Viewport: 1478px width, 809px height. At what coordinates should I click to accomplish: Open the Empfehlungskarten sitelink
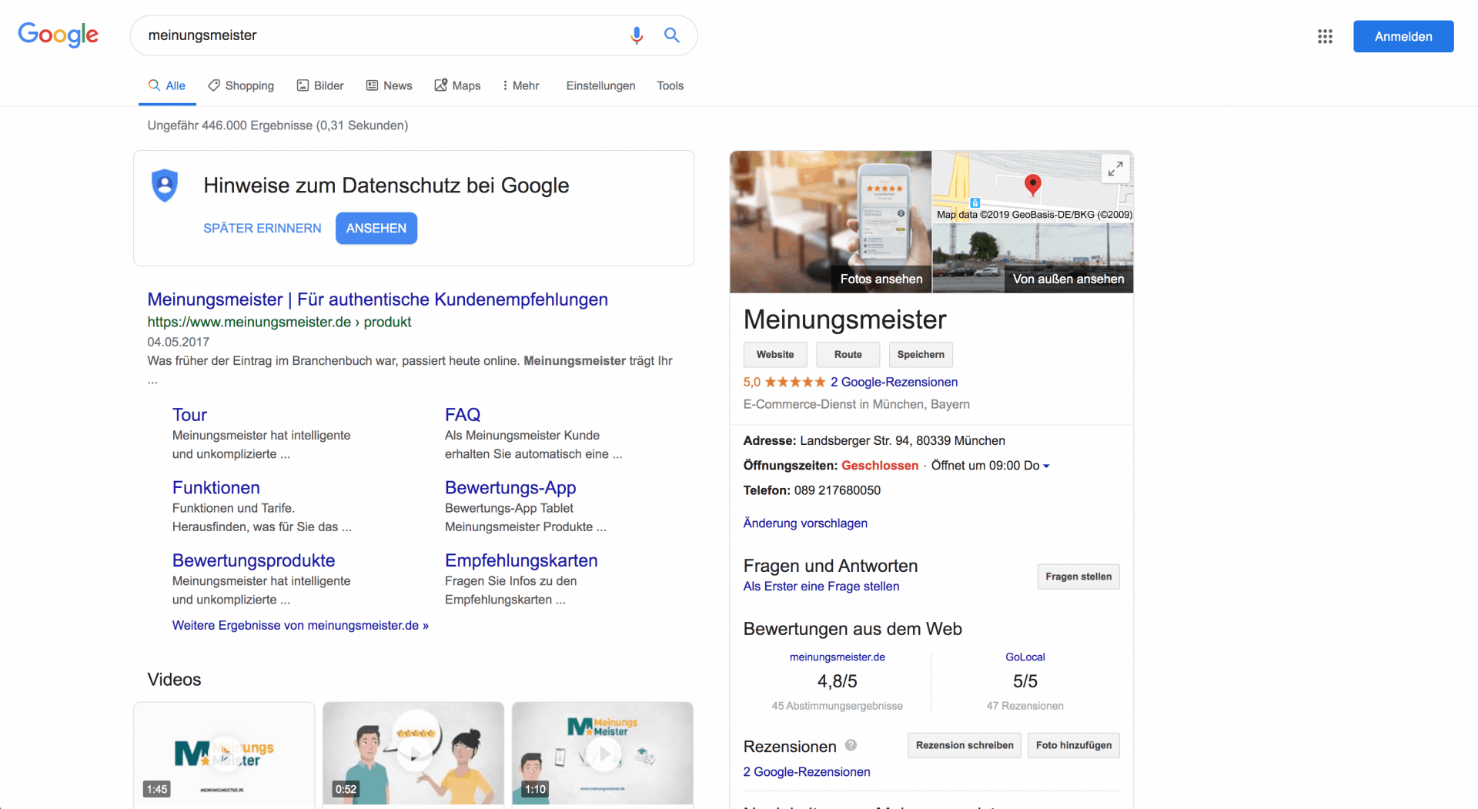[521, 560]
